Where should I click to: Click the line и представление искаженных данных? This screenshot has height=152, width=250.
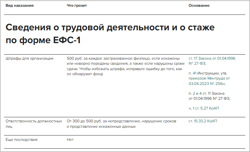101,127
